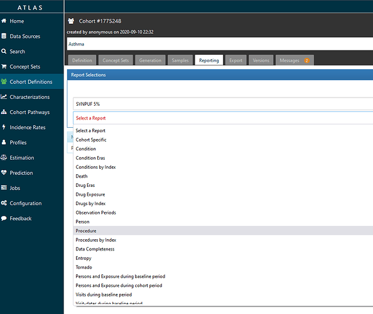The image size is (373, 314).
Task: Open Concept Sets cart icon
Action: coord(4,66)
